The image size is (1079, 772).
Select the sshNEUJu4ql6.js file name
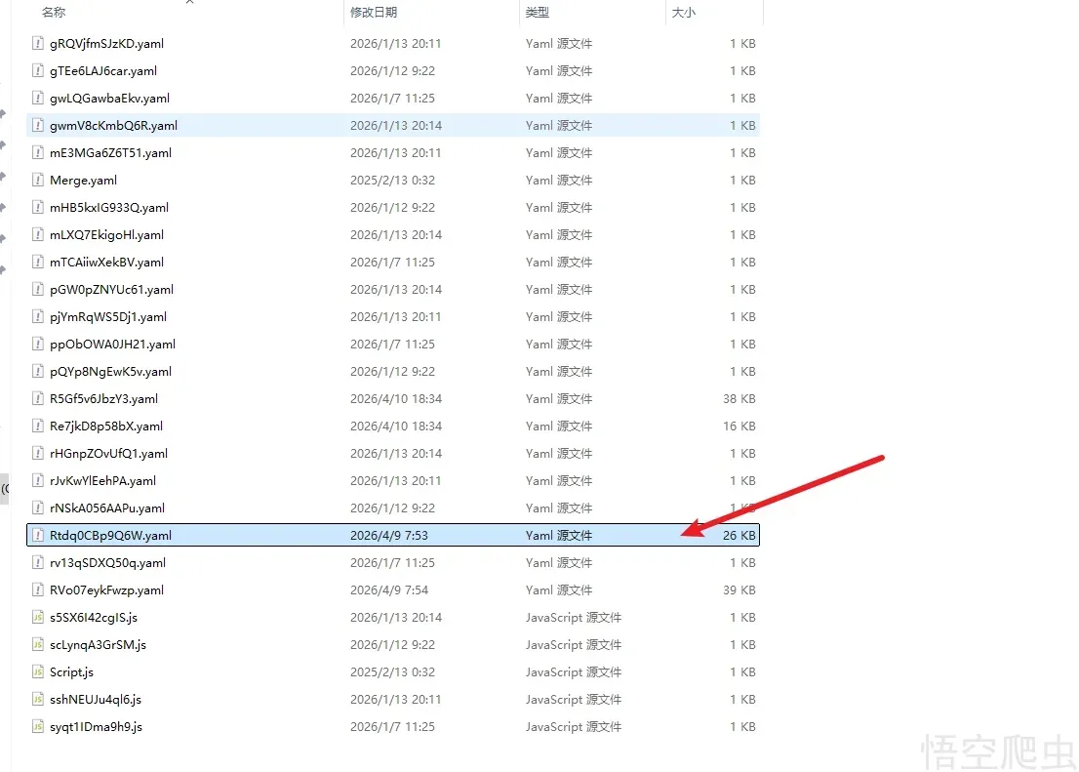pyautogui.click(x=96, y=699)
